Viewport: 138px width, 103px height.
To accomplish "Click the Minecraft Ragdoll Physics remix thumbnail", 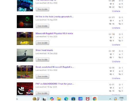I will pos(25,38).
